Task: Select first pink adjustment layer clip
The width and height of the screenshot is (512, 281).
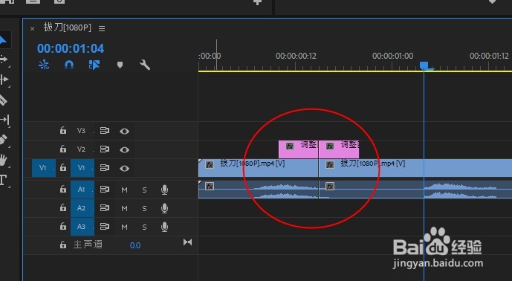Action: [x=298, y=149]
